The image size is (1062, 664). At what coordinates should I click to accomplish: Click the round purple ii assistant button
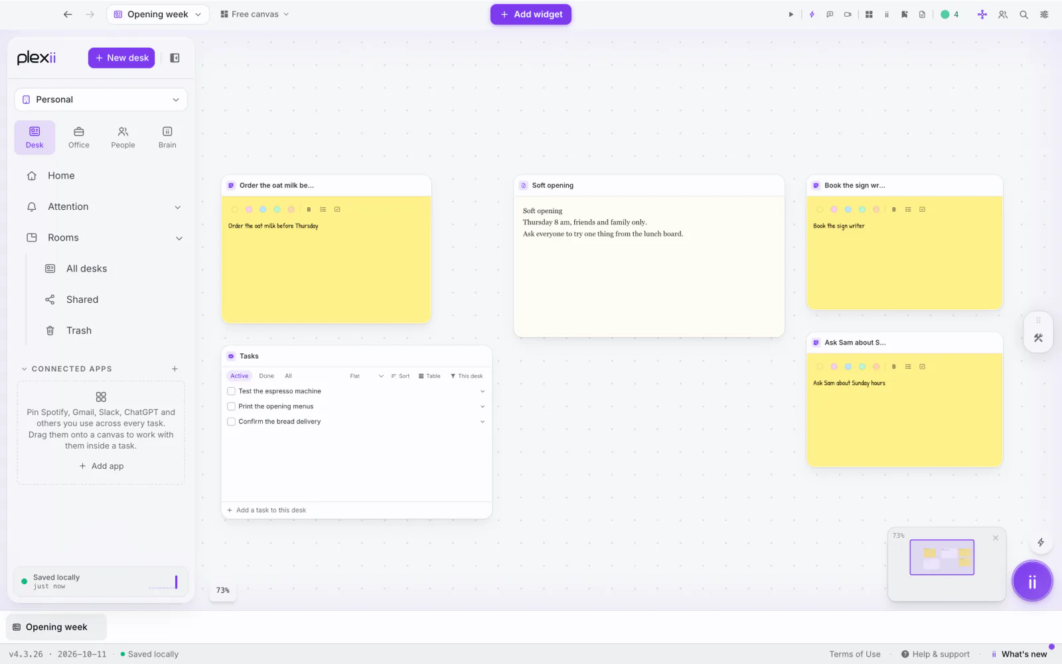coord(1032,582)
